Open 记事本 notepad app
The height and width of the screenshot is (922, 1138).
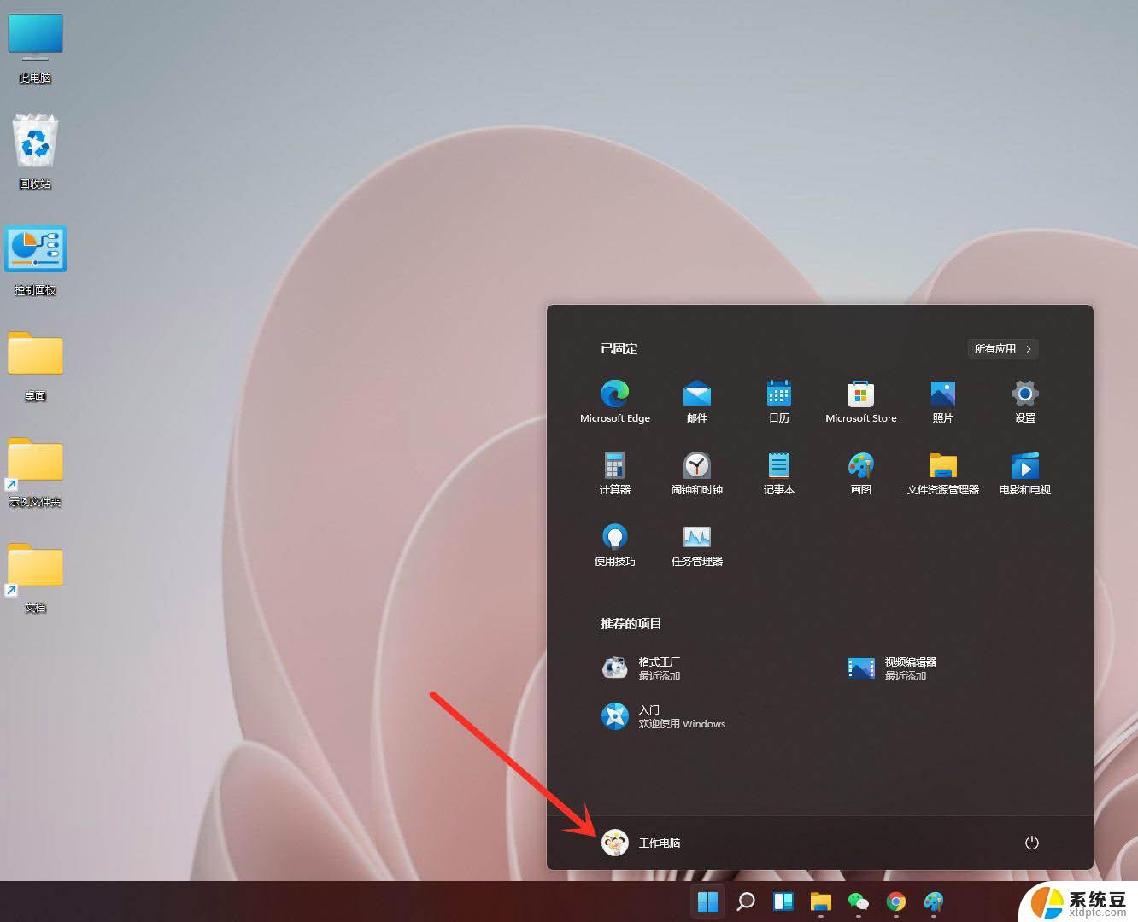coord(779,473)
